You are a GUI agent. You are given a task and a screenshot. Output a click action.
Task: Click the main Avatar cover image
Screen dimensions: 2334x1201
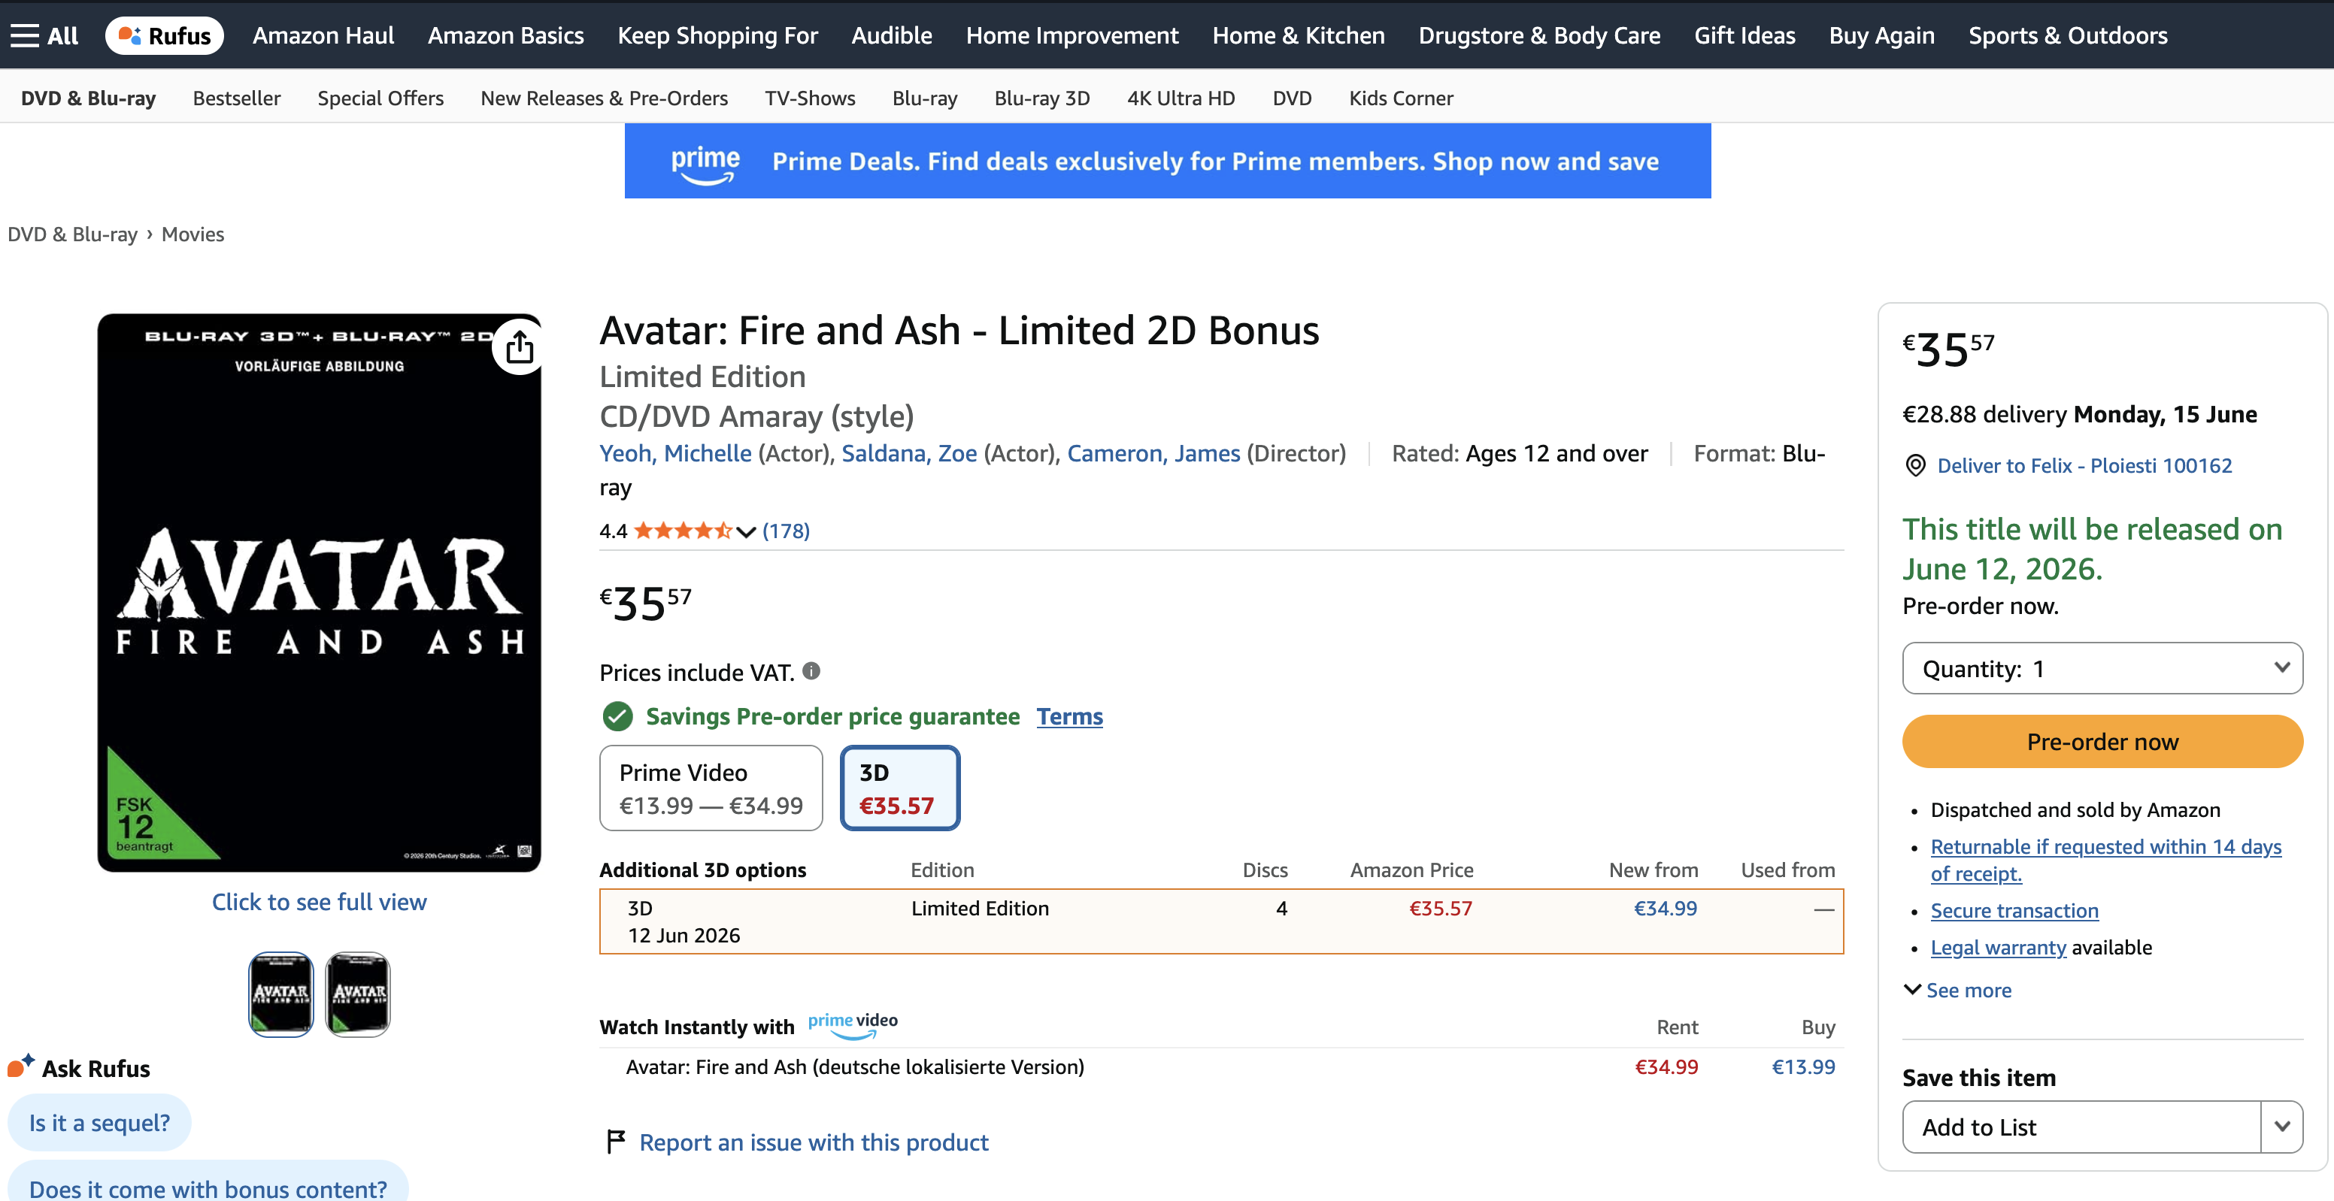coord(319,593)
